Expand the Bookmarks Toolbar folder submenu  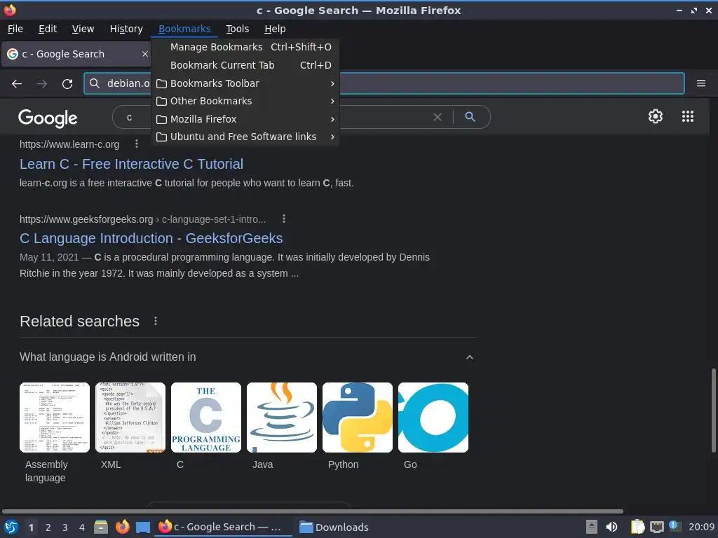(245, 84)
